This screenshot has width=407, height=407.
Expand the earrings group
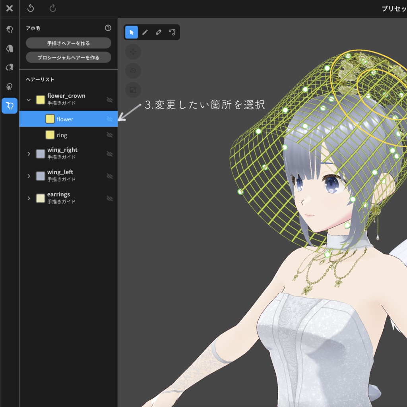point(28,198)
